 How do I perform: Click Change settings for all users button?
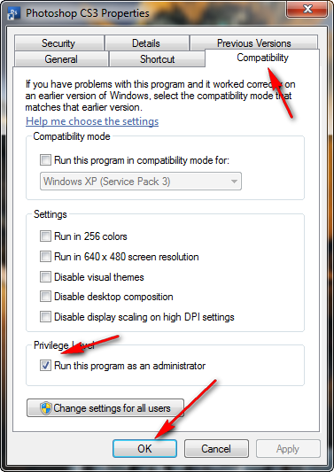click(x=105, y=408)
